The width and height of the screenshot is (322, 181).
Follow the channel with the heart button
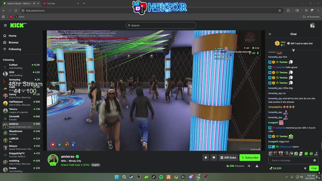click(x=214, y=158)
